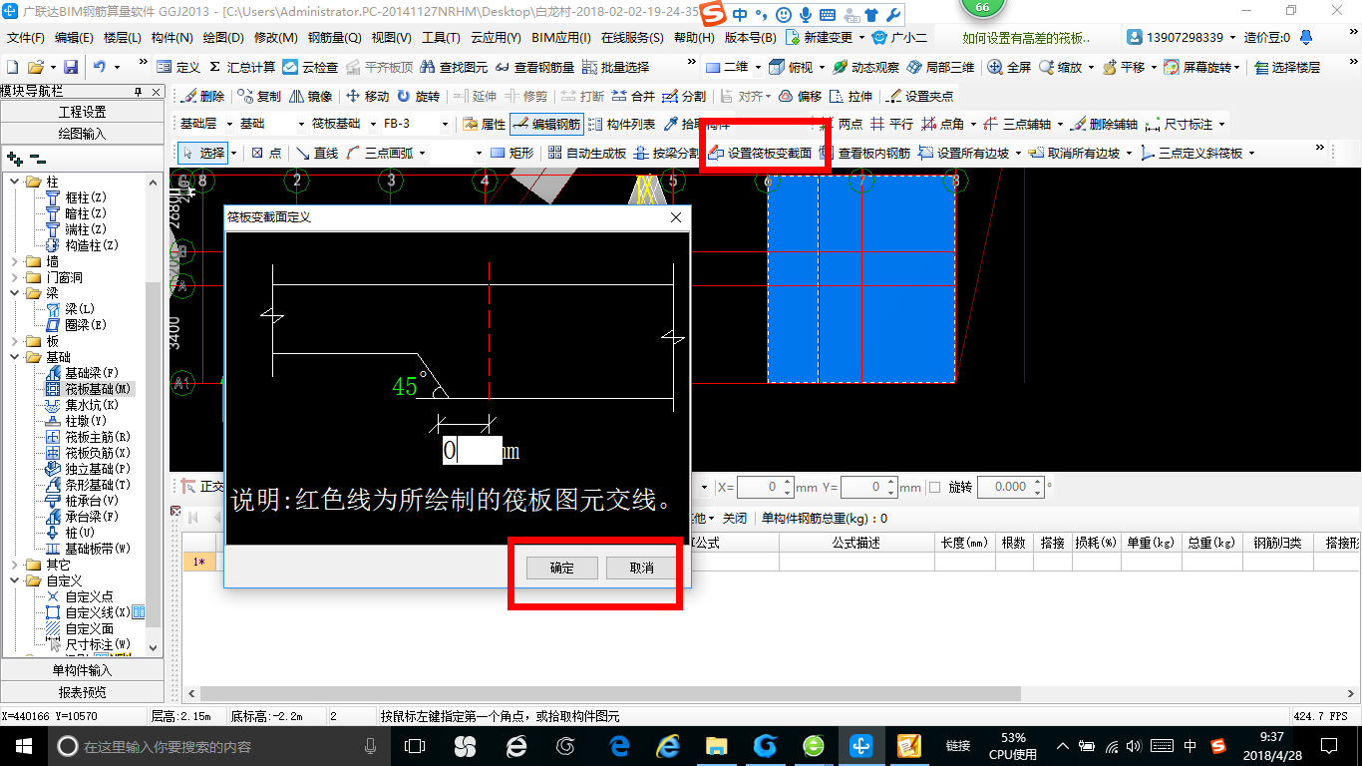Open the 钢筋量(Q) menu
The width and height of the screenshot is (1362, 766).
tap(334, 38)
